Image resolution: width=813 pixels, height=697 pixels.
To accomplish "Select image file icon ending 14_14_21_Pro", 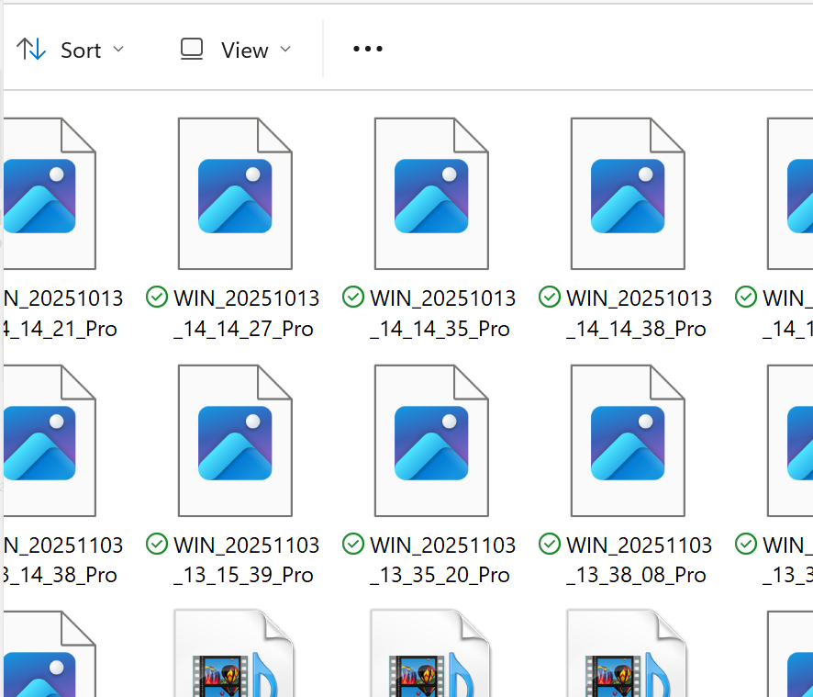I will 50,194.
